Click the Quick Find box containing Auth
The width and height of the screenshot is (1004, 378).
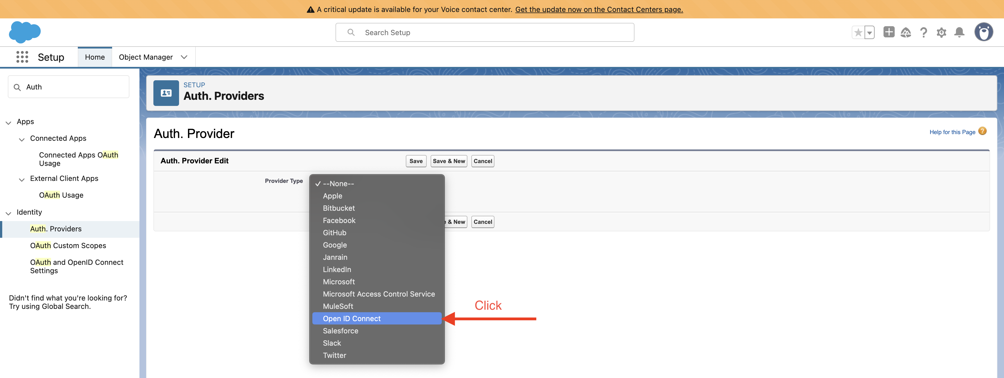pyautogui.click(x=69, y=87)
